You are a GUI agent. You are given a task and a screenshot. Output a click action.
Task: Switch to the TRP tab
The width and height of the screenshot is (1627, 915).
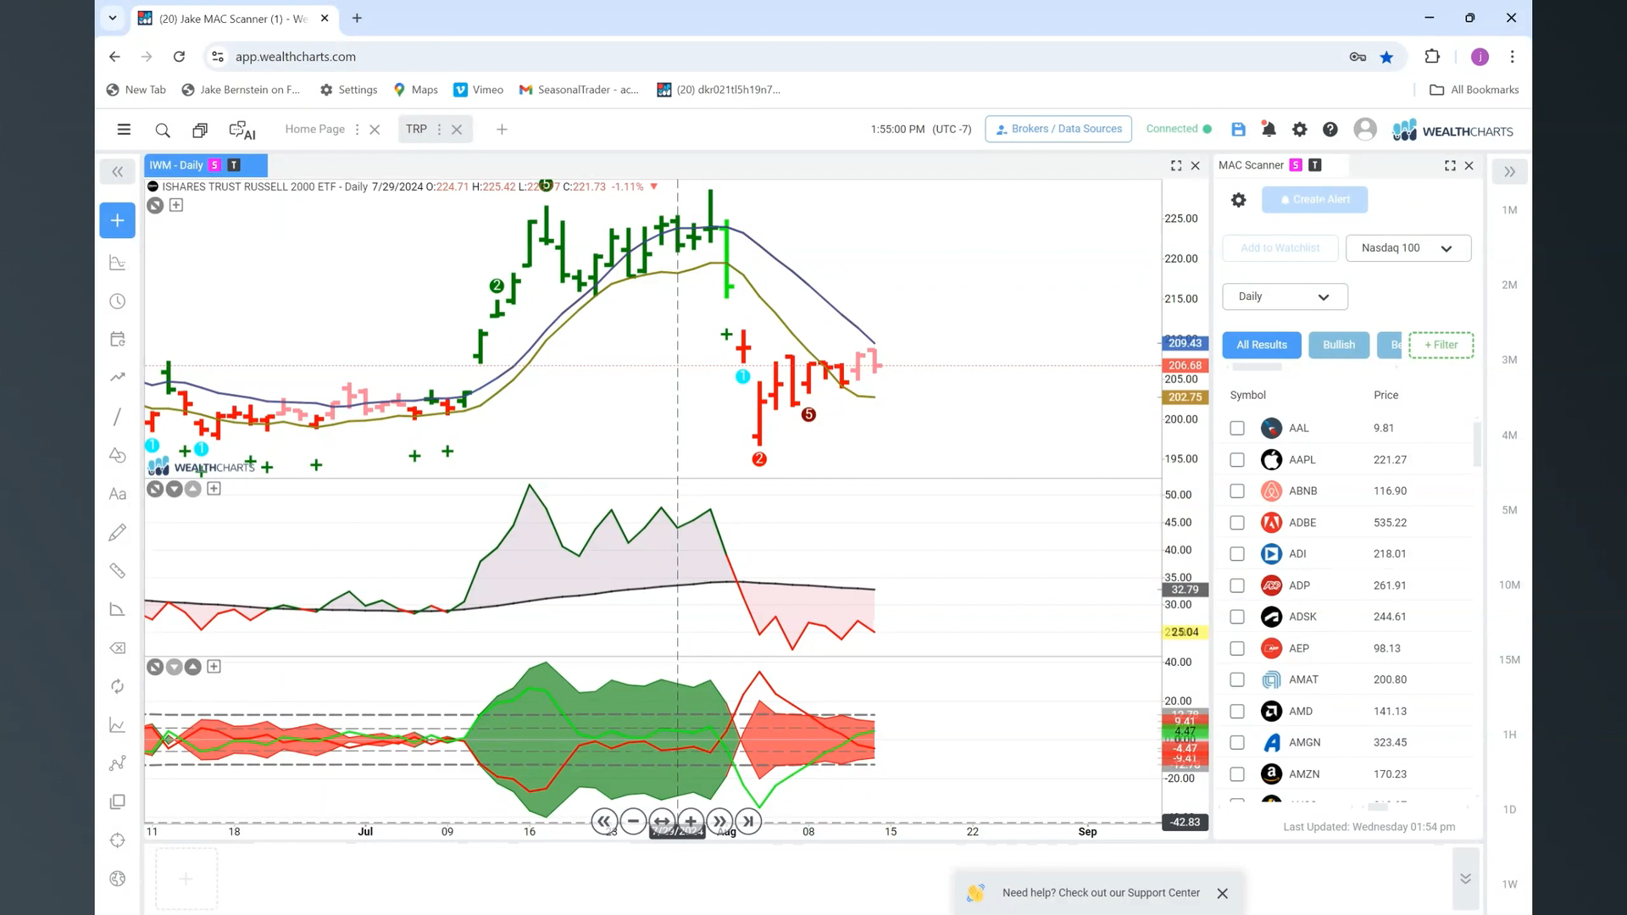coord(416,129)
